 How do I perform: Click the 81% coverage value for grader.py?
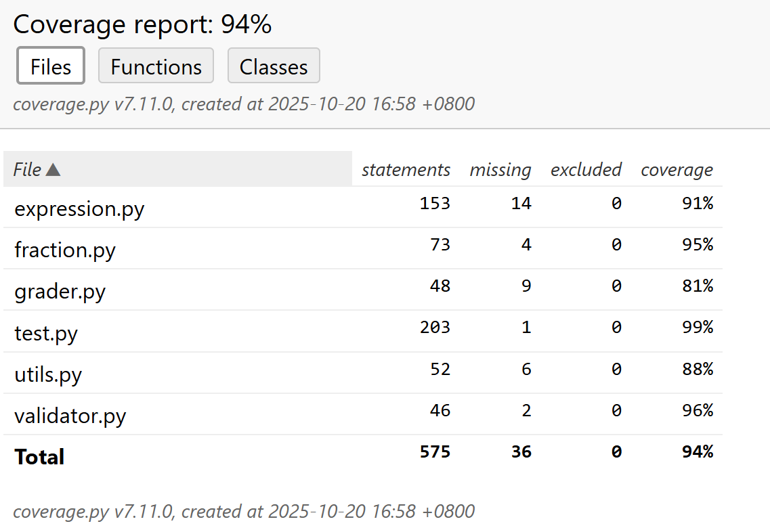point(698,286)
